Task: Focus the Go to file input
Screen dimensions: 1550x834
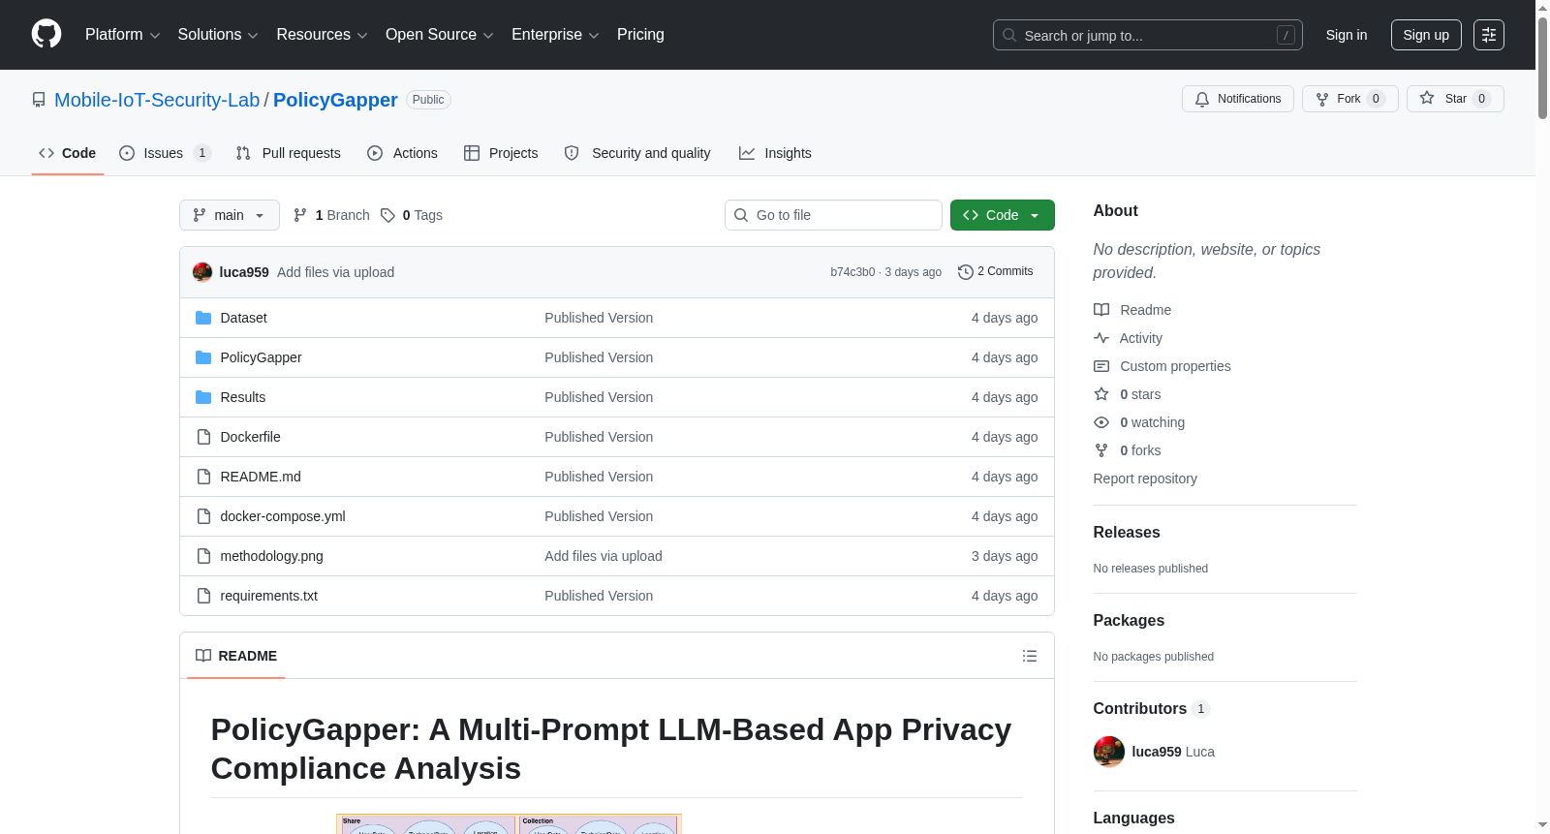Action: tap(833, 215)
